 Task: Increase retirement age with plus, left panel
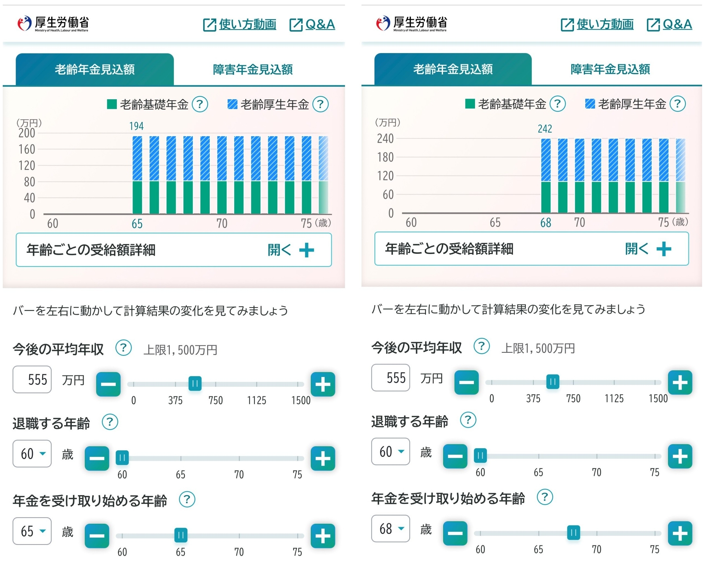pyautogui.click(x=323, y=459)
